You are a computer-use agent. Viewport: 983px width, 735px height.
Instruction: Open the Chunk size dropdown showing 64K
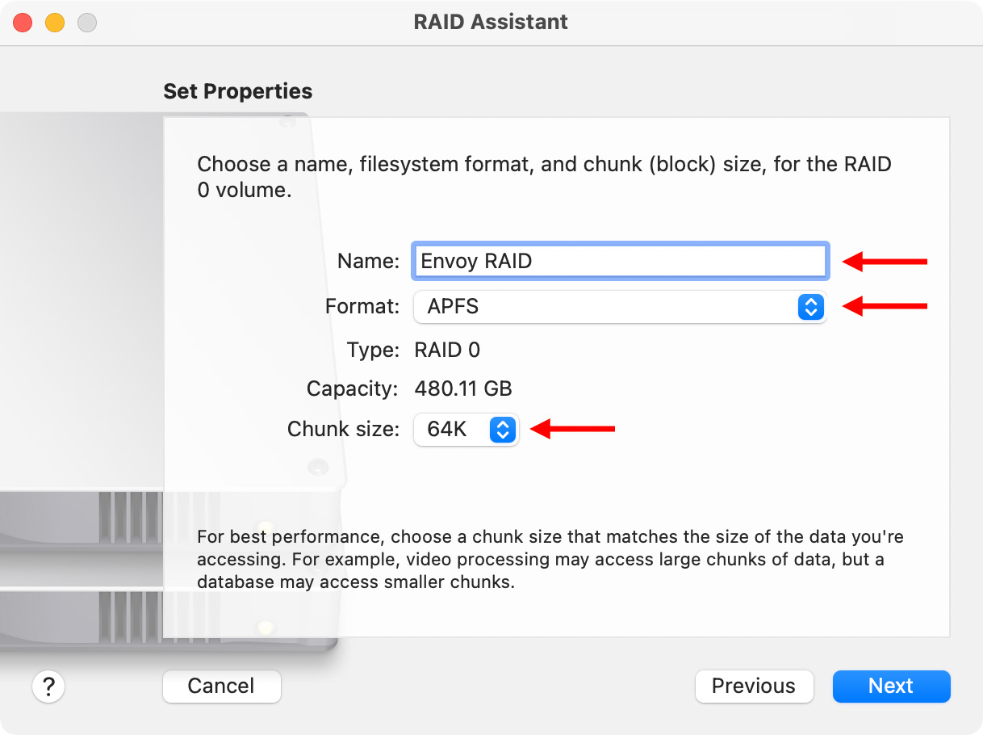click(x=466, y=430)
